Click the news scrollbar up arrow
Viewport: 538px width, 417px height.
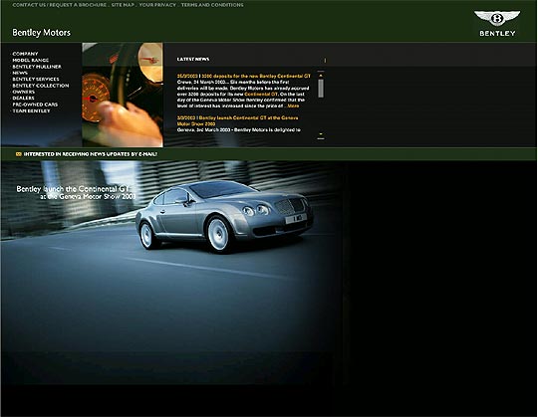321,75
